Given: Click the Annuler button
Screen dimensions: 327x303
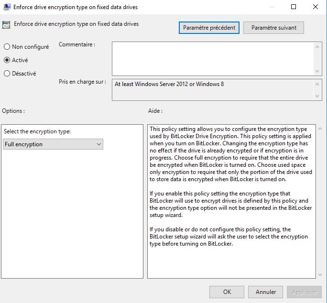Looking at the screenshot, I should pos(266,292).
